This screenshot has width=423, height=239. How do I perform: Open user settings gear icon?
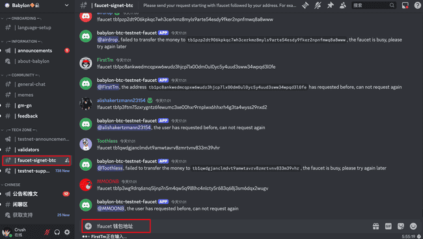pyautogui.click(x=67, y=232)
